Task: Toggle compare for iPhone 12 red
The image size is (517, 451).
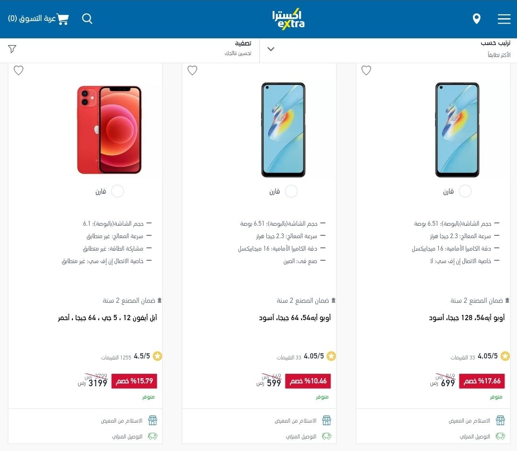Action: [x=117, y=191]
